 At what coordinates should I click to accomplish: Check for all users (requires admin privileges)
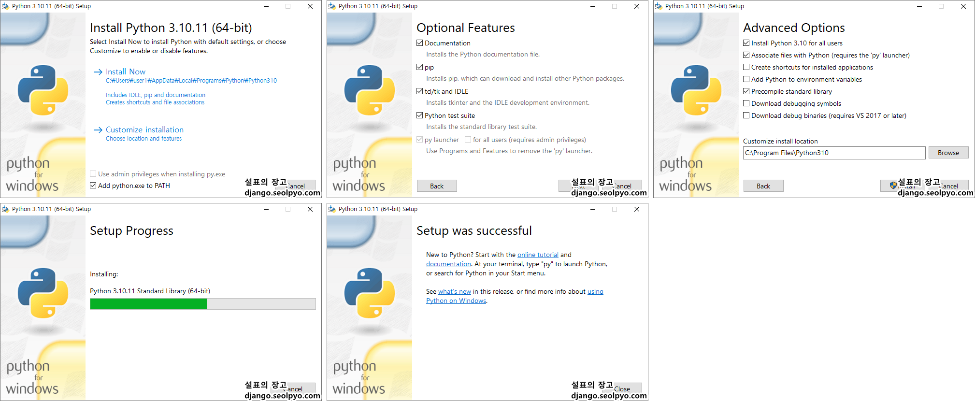[468, 140]
